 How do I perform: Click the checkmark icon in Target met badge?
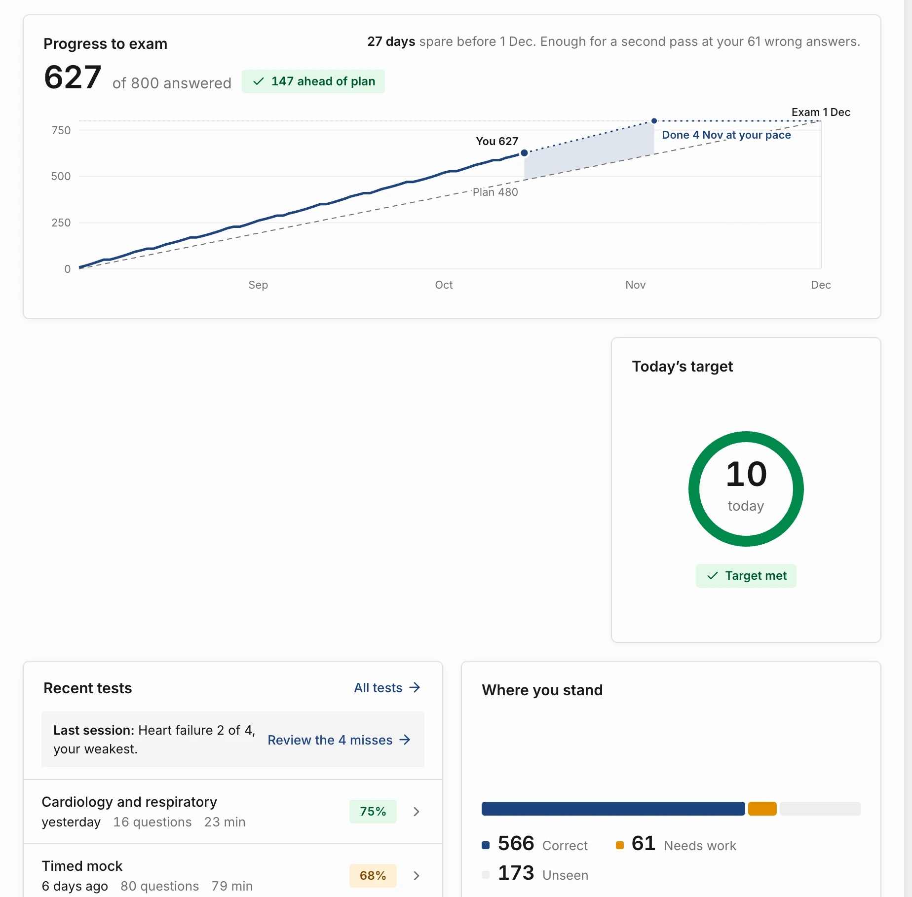pyautogui.click(x=713, y=576)
